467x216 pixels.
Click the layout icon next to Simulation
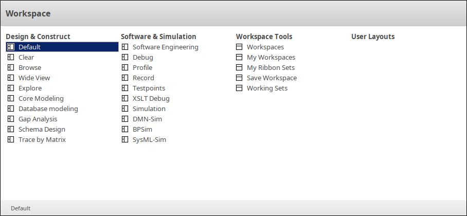[125, 109]
